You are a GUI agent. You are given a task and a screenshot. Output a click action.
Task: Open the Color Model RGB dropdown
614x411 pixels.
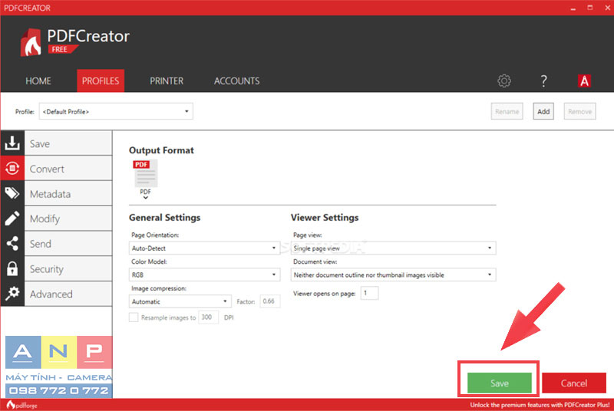(204, 275)
